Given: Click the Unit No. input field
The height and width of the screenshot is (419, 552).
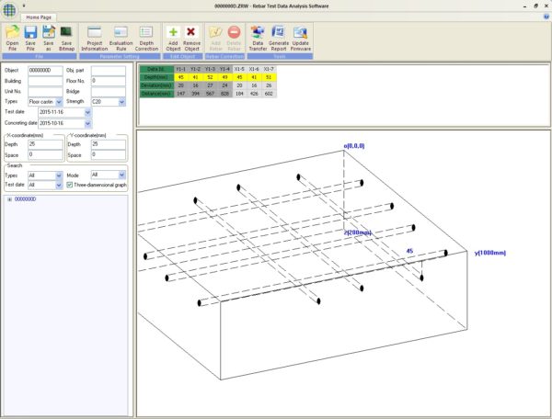Looking at the screenshot, I should coord(45,92).
